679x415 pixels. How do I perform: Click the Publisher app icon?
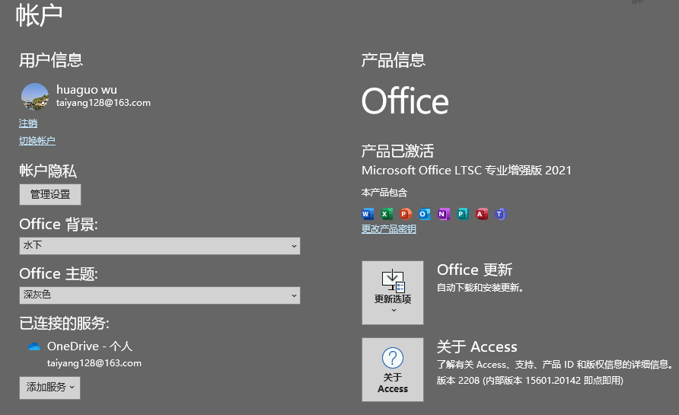[463, 214]
